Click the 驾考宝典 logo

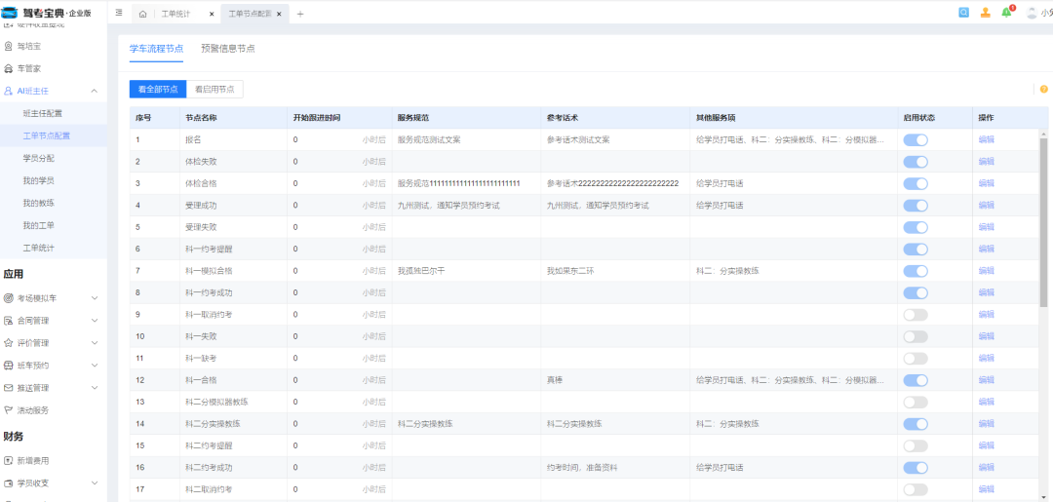pos(48,12)
